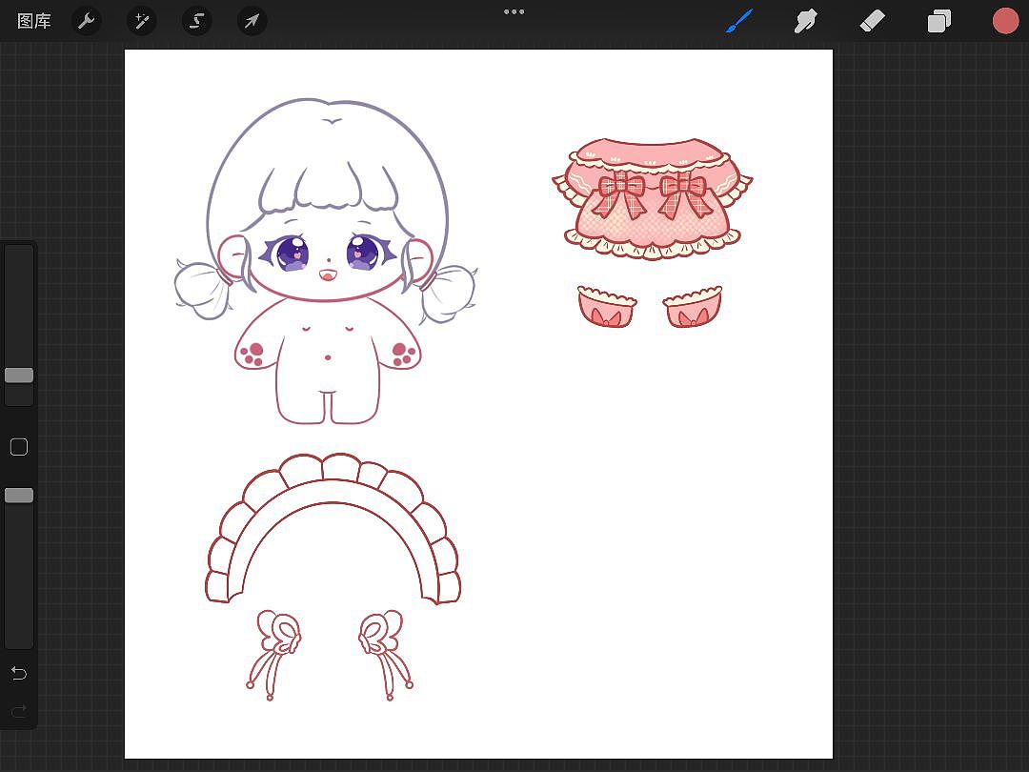Open the Adjustments magic wand menu
1029x772 pixels.
(x=141, y=21)
